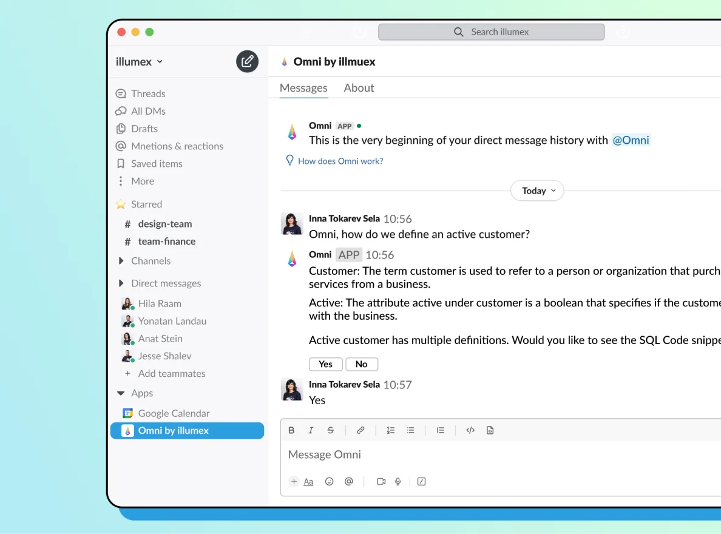Open the emoji picker
The width and height of the screenshot is (721, 534).
coord(329,482)
